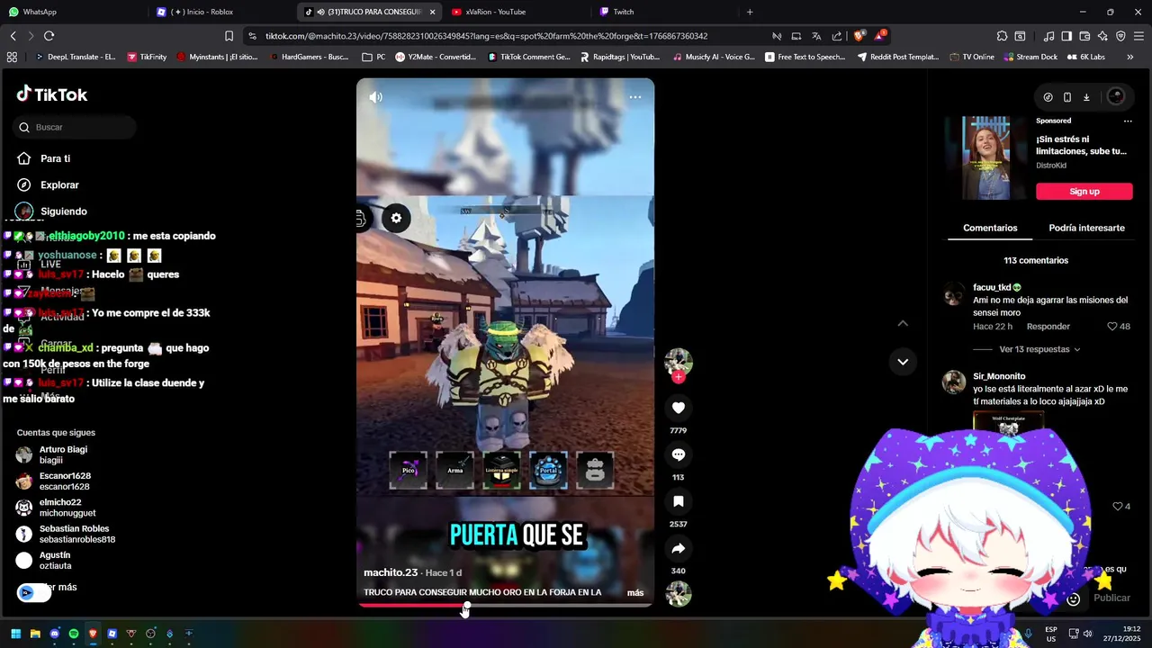Open the TikTok coins icon in top pill
This screenshot has height=648, width=1152.
click(x=1048, y=97)
